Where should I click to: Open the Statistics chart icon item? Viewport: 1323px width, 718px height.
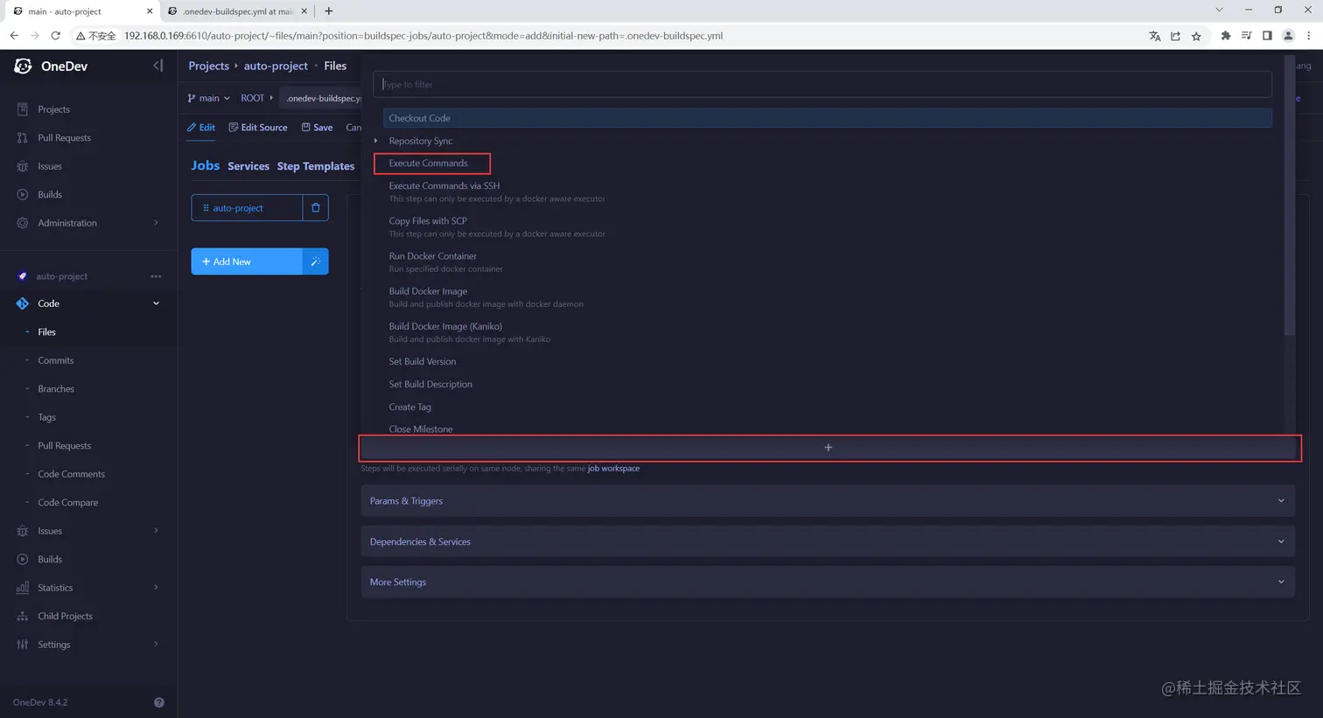pos(22,588)
